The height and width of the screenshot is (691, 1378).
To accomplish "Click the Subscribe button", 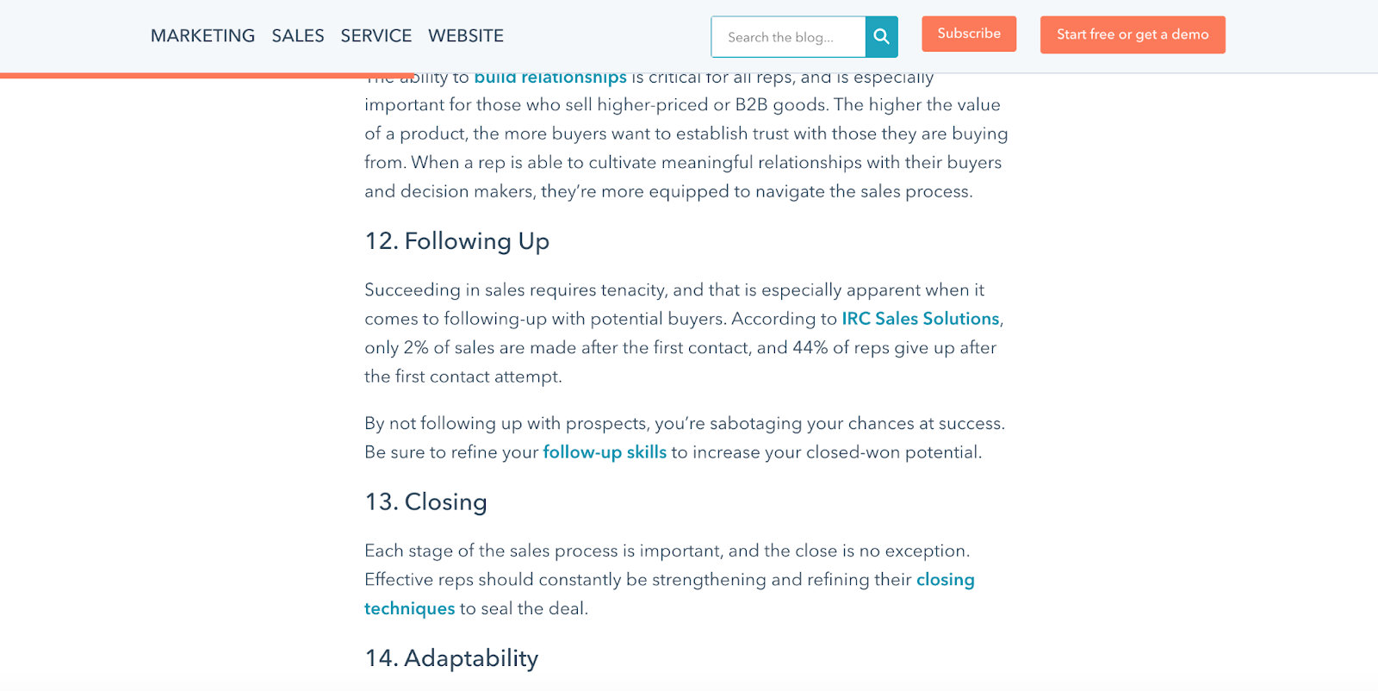I will pyautogui.click(x=969, y=34).
